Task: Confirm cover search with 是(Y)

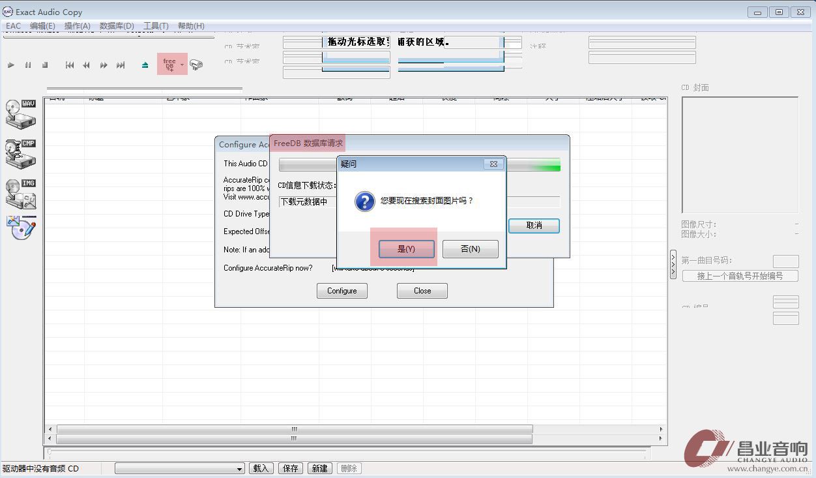Action: click(407, 249)
